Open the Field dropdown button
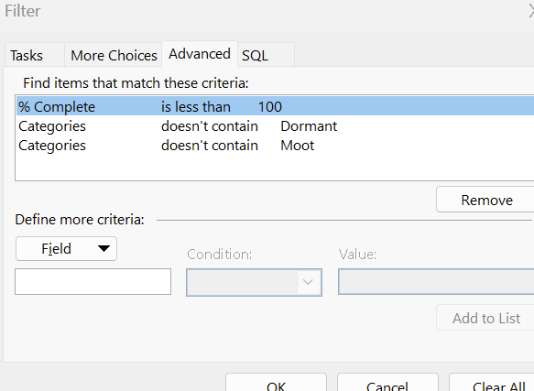This screenshot has width=534, height=391. pyautogui.click(x=67, y=249)
